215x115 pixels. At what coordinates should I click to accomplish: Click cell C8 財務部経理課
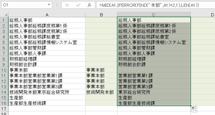pos(154,59)
